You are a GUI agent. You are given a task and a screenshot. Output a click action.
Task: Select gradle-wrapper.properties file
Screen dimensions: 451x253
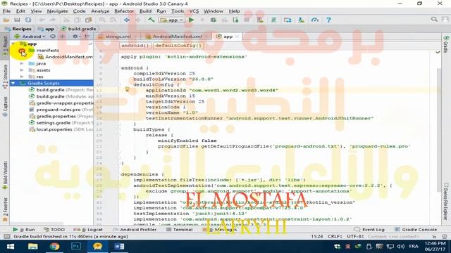61,103
